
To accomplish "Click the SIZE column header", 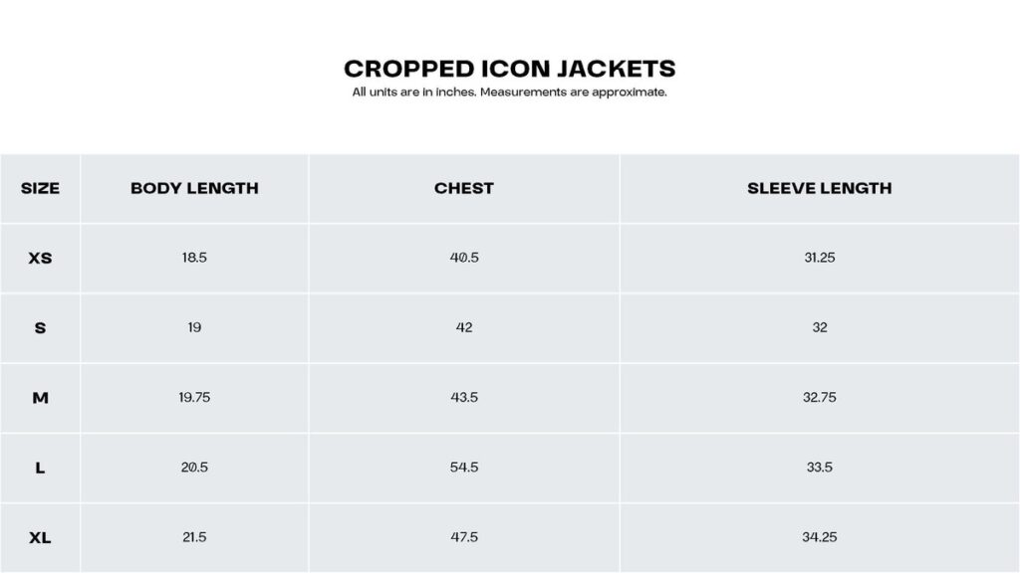I will coord(40,188).
